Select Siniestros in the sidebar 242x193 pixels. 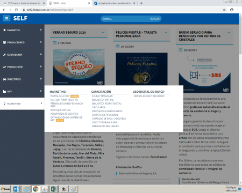[22, 79]
